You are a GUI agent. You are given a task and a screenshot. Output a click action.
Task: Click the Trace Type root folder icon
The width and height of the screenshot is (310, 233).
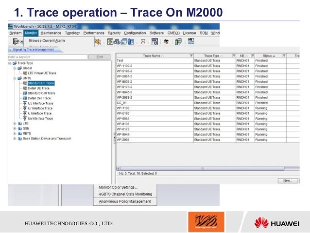pos(15,63)
